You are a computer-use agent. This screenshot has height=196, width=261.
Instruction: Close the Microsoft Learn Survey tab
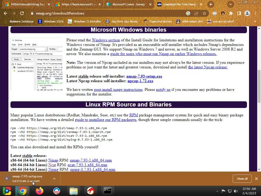150,5
